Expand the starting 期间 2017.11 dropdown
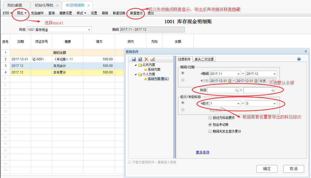311x178 pixels. (x=238, y=74)
